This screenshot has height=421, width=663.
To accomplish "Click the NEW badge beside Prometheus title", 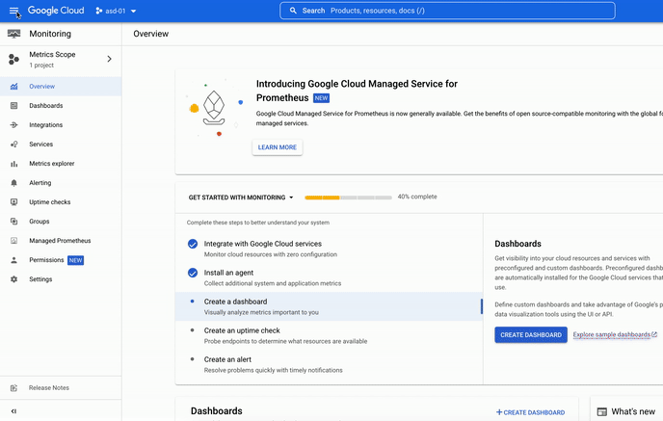I will click(x=321, y=98).
